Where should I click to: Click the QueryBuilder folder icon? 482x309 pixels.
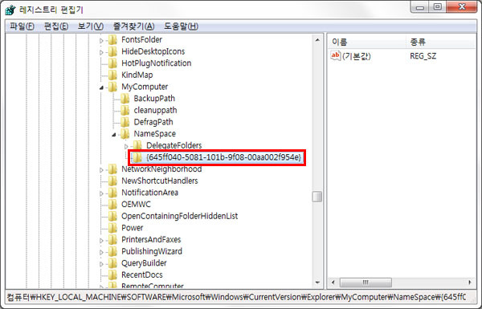tap(112, 263)
